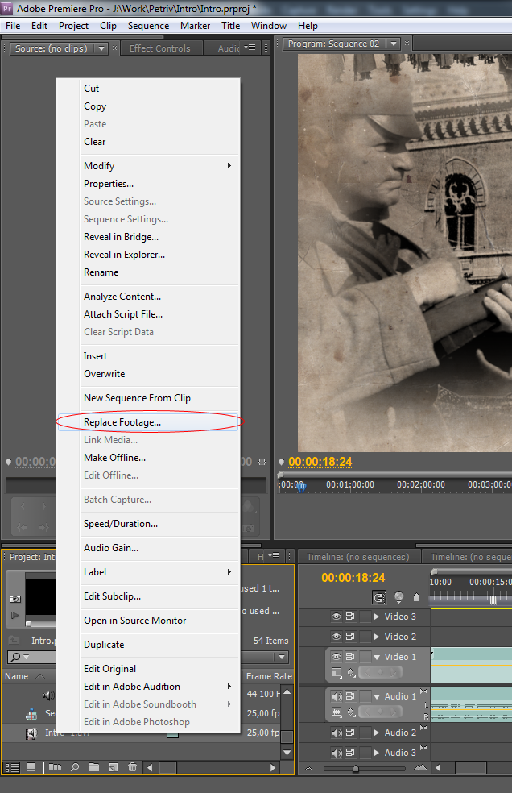Toggle track lock box on Audio 1
Screen dimensions: 512x793
tap(365, 696)
